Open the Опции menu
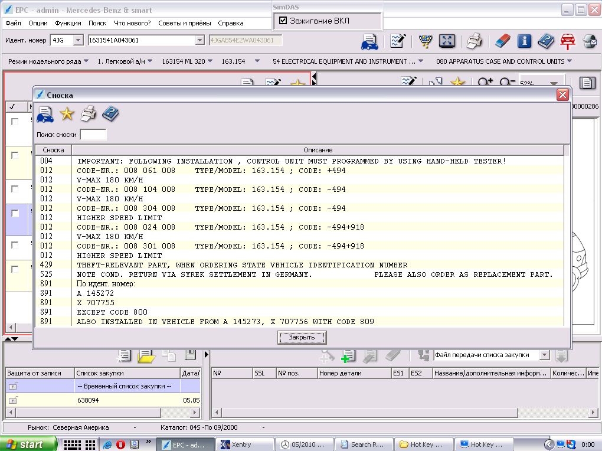602x451 pixels. 38,23
